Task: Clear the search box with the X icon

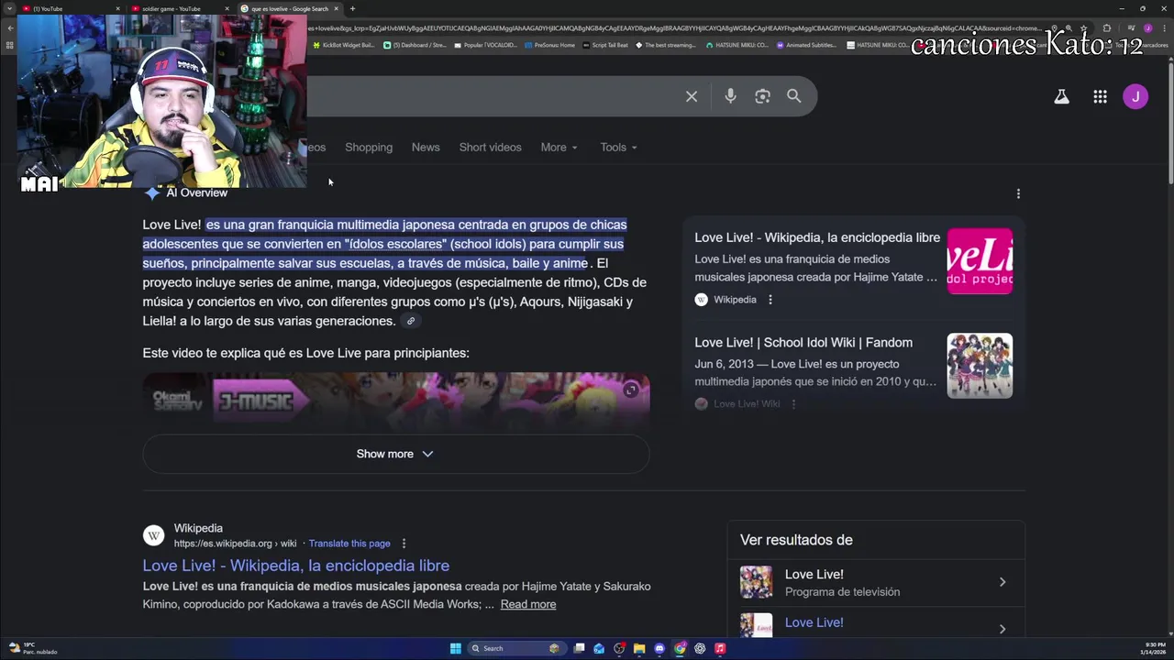Action: pos(692,96)
